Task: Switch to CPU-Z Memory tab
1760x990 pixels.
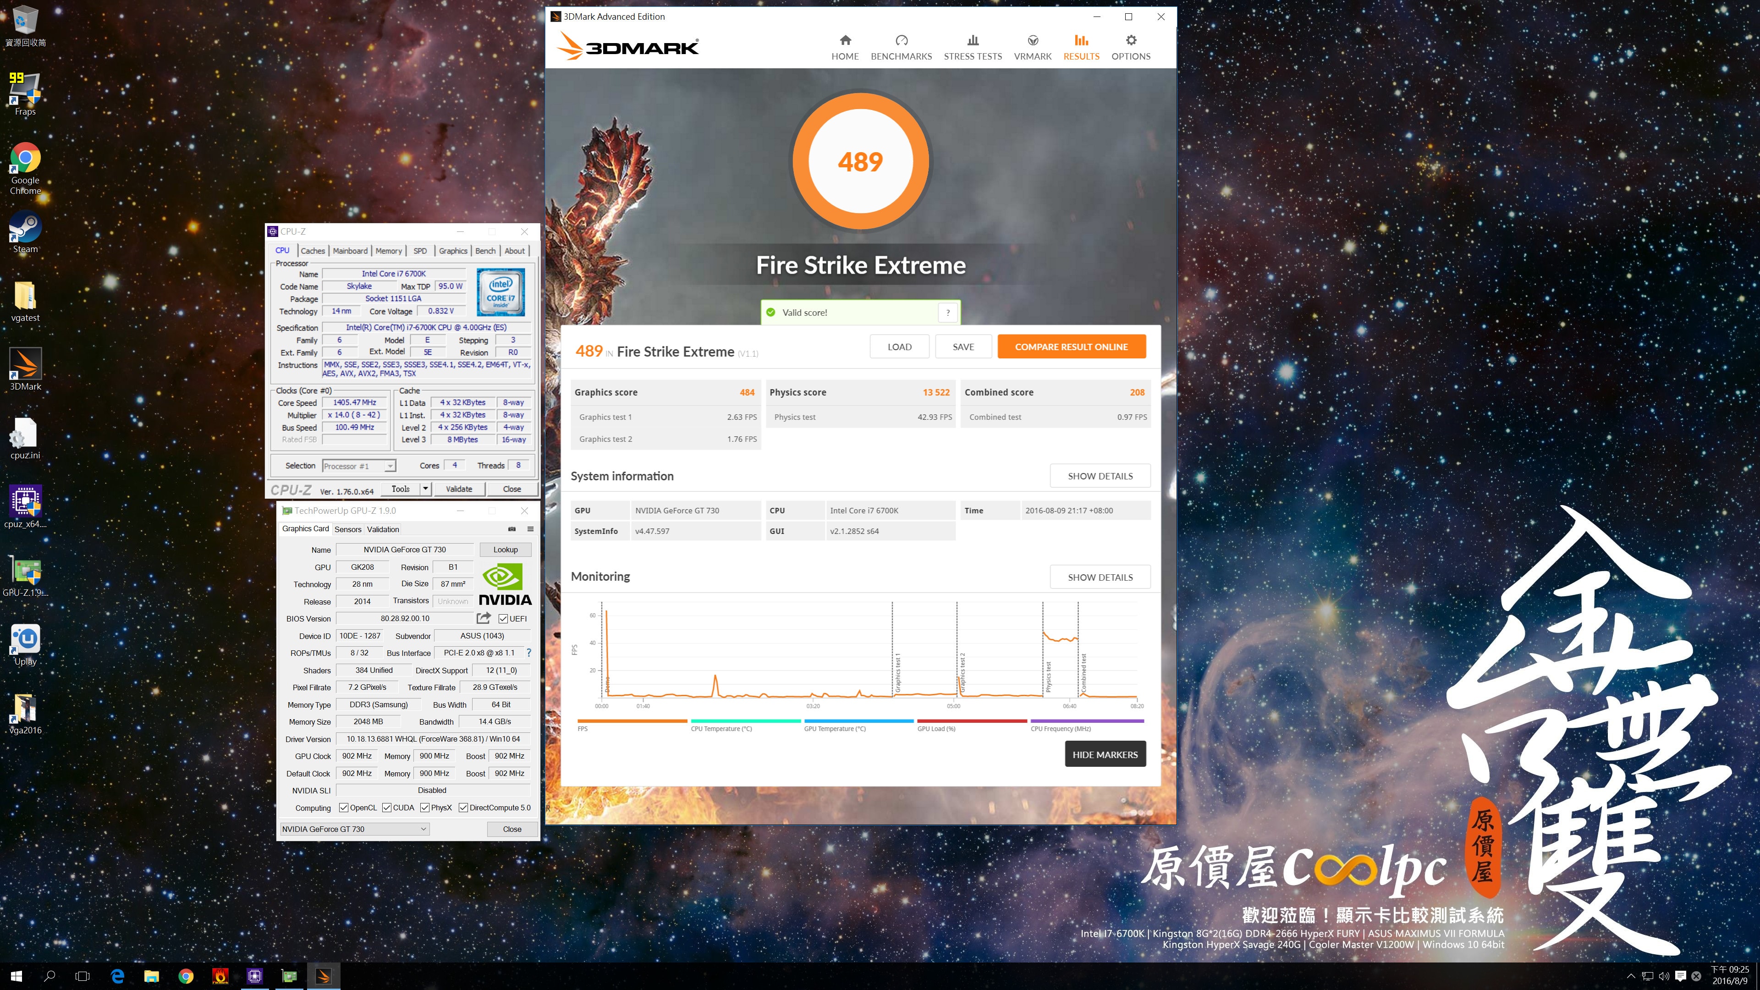Action: click(x=389, y=251)
